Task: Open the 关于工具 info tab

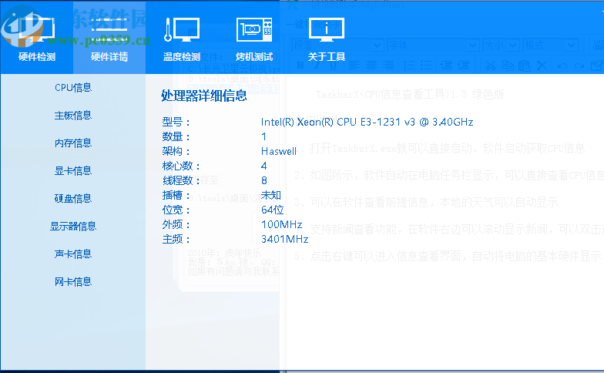Action: (x=327, y=38)
